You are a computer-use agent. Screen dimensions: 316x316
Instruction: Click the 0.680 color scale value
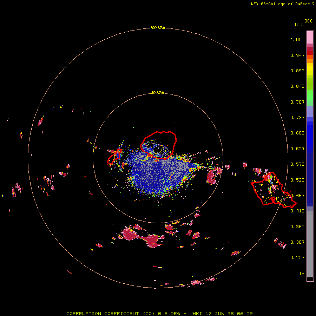[x=297, y=133]
